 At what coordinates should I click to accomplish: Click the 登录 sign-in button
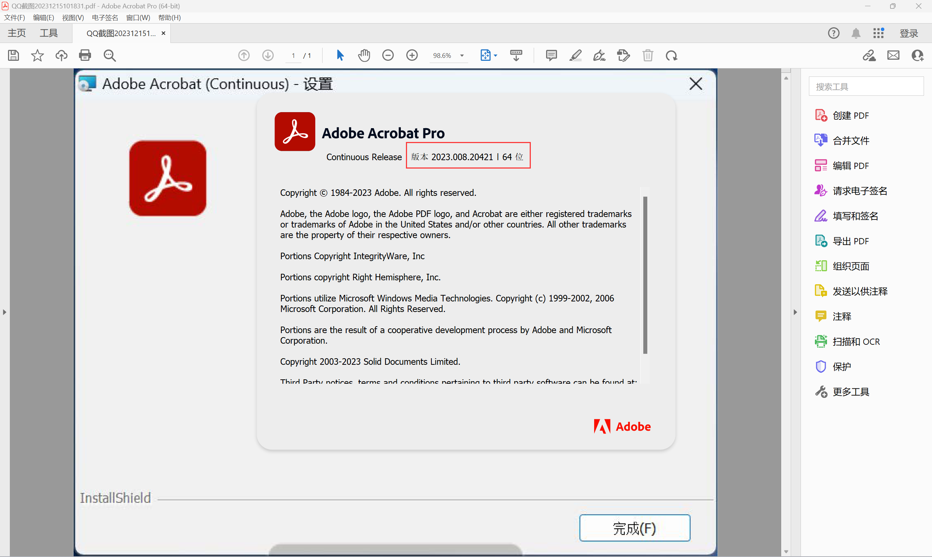tap(909, 33)
